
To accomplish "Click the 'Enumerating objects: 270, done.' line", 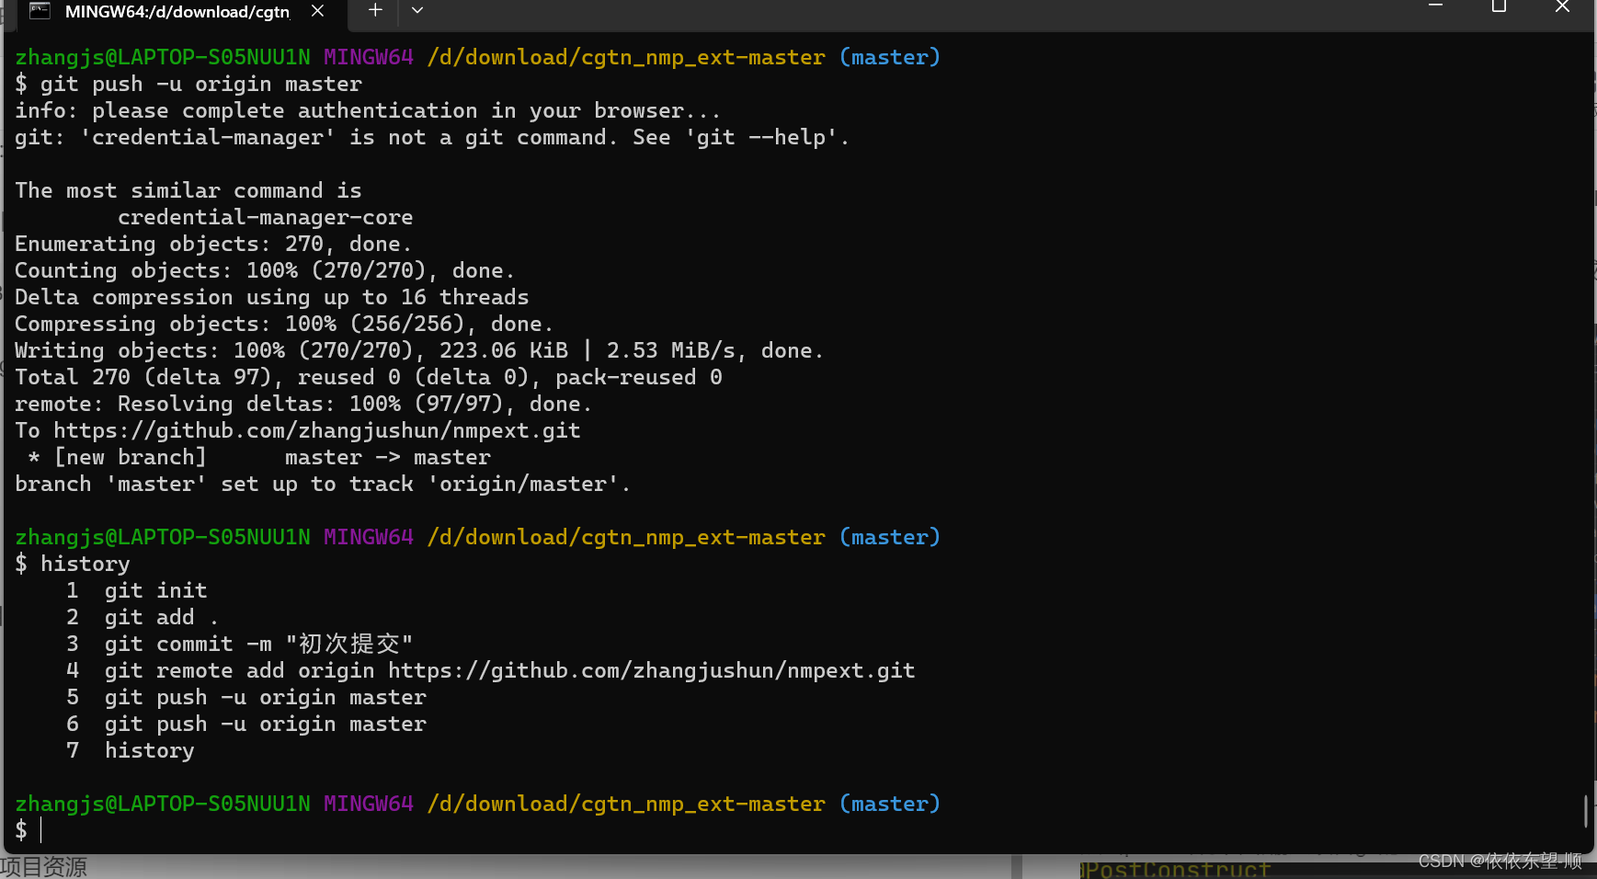I will [213, 244].
